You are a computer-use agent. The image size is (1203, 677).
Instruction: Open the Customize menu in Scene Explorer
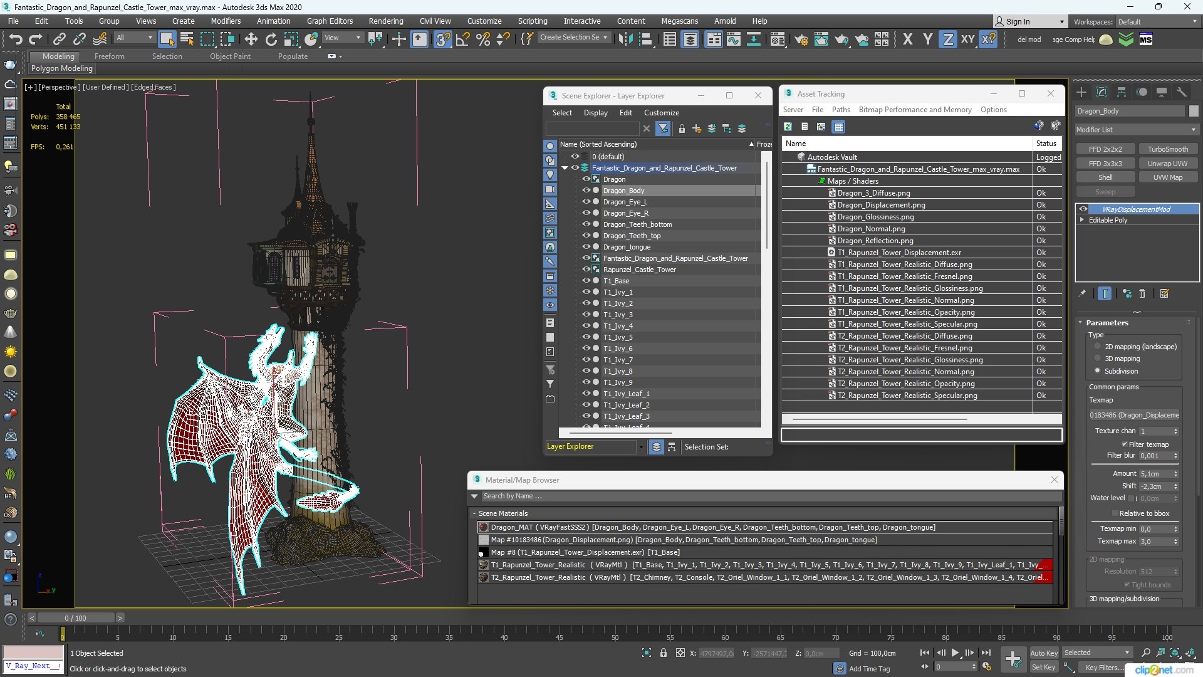coord(661,112)
